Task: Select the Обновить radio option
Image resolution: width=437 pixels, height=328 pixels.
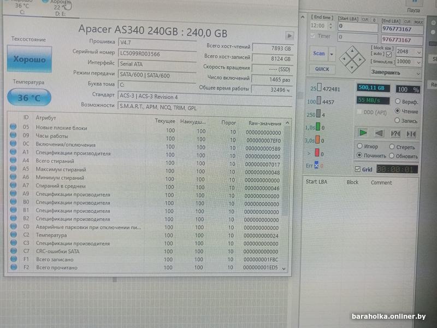Action: [x=392, y=156]
